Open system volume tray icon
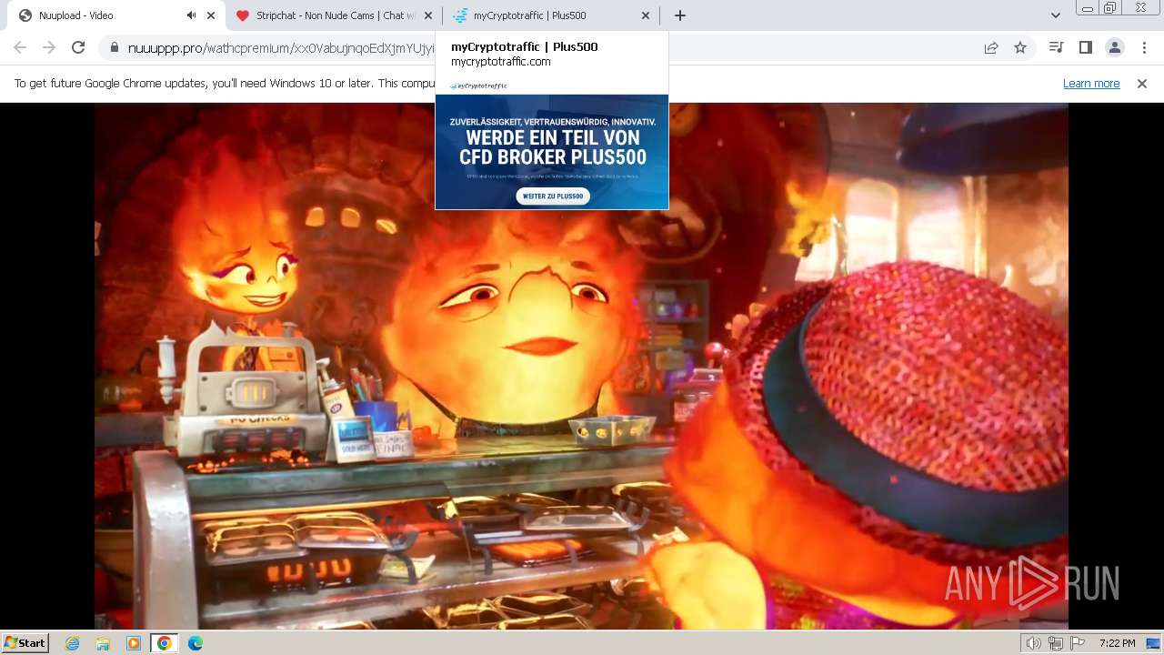Screen dimensions: 1164x655 click(x=1033, y=643)
